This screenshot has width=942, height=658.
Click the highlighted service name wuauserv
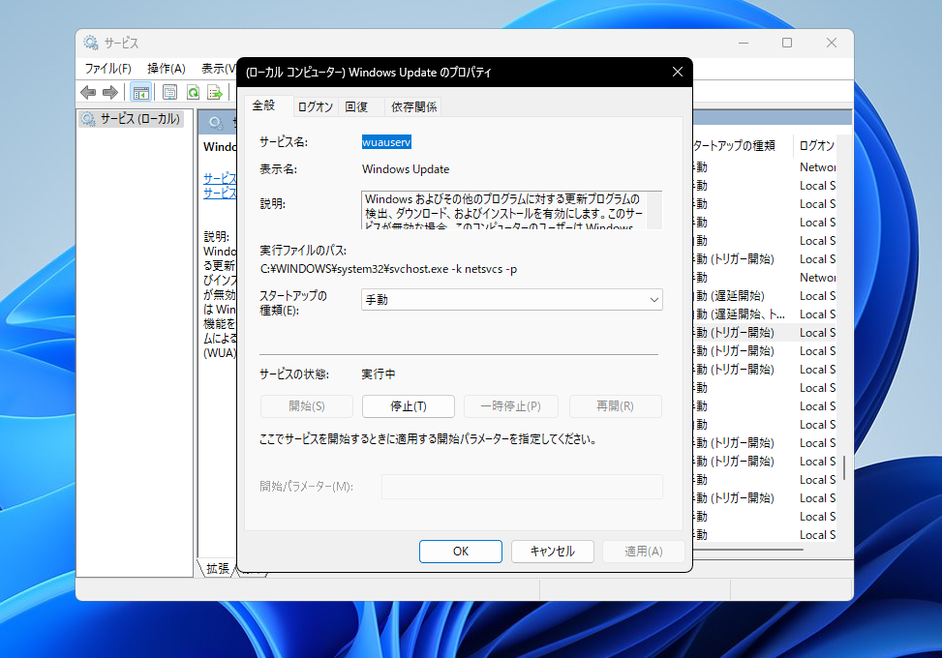pyautogui.click(x=386, y=142)
